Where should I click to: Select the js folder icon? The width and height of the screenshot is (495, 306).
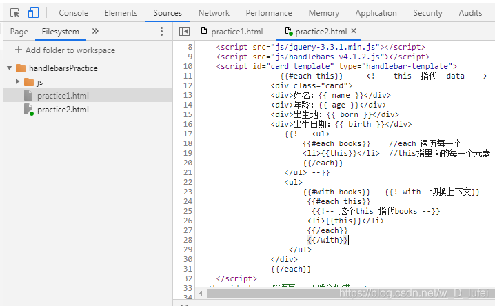[29, 82]
